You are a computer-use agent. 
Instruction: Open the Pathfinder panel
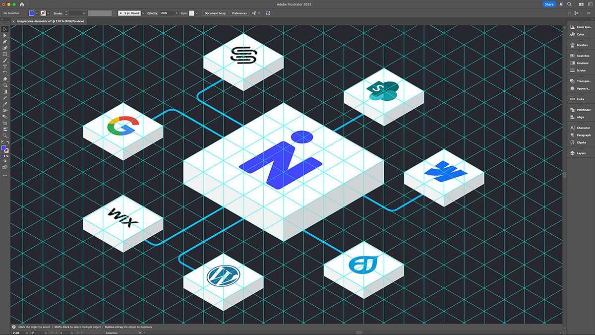581,110
